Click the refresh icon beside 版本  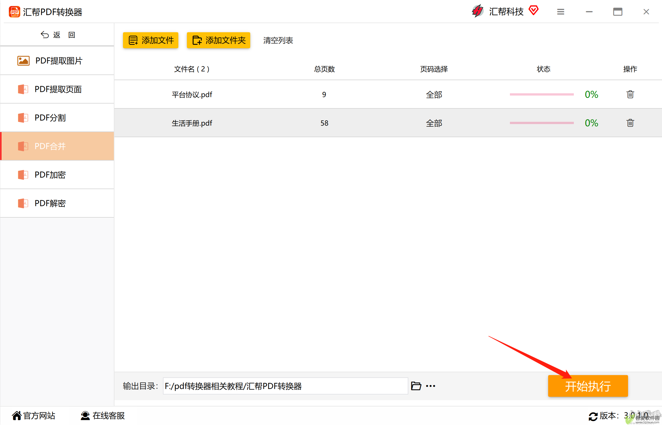point(593,416)
